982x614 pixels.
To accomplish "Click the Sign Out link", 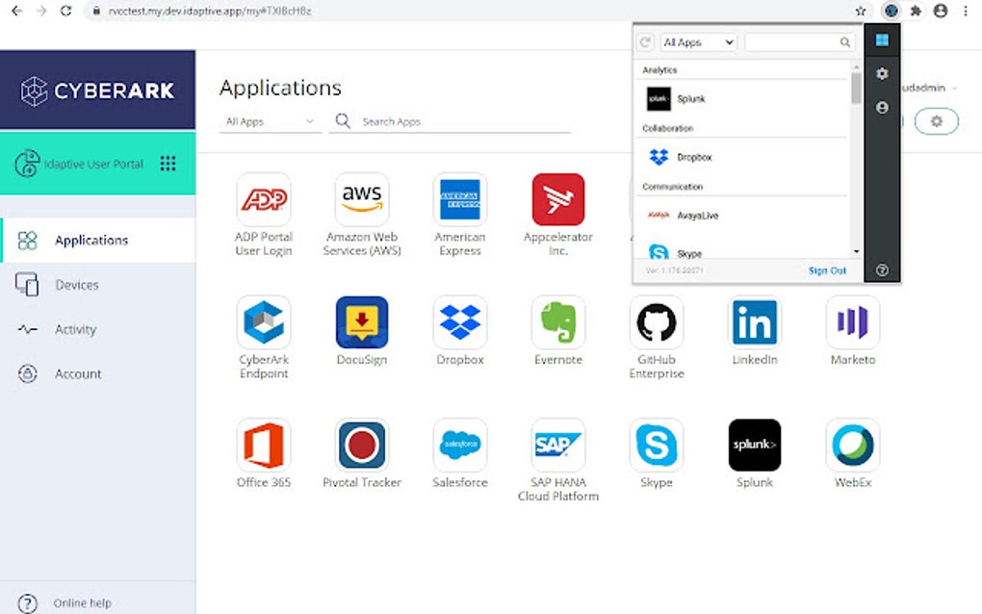I will (827, 270).
